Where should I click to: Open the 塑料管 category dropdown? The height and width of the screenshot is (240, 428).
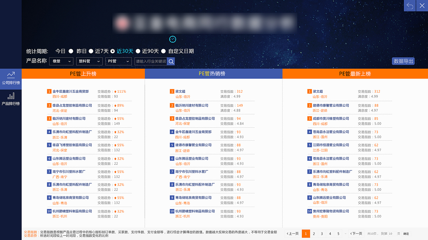click(89, 61)
